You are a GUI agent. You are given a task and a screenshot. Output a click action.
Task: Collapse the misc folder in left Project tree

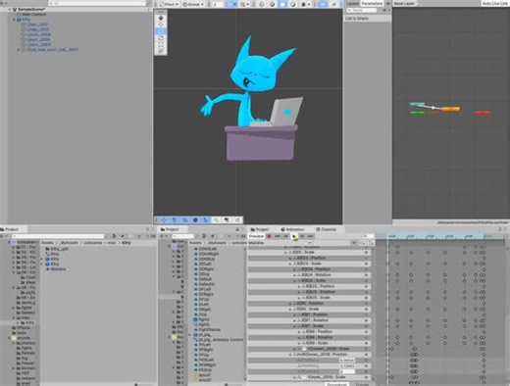tap(14, 317)
